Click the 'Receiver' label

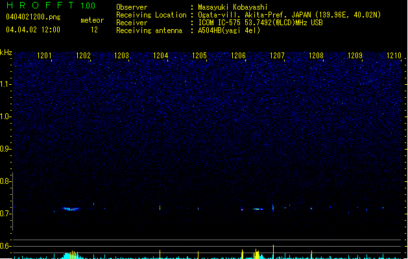click(132, 23)
